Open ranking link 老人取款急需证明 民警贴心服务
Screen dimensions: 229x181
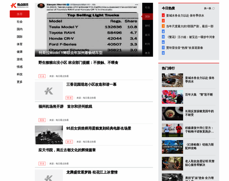coord(200,163)
